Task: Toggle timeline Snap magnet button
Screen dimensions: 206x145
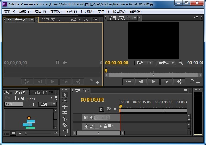Action: 102,109
